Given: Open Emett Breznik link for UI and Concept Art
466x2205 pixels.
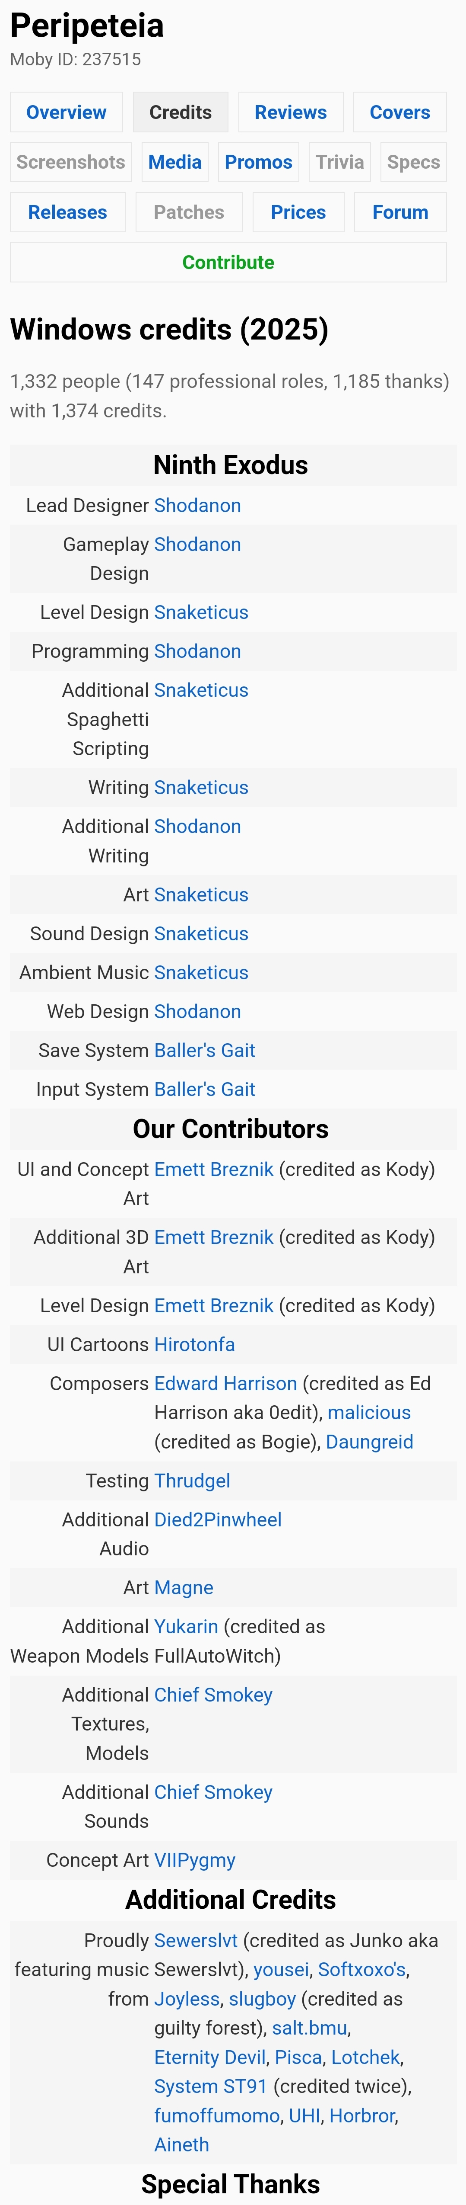Looking at the screenshot, I should pos(214,1169).
